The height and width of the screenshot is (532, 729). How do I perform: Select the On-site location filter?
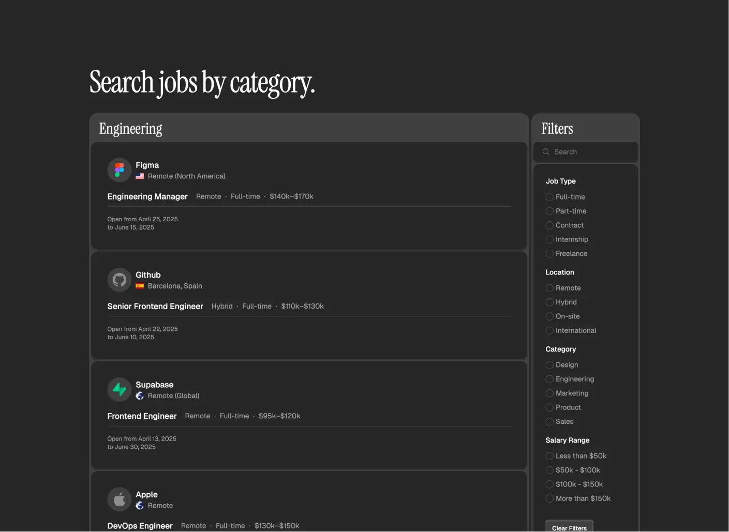coord(549,316)
